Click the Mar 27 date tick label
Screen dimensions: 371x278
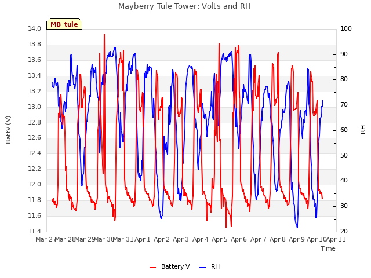click(45, 239)
